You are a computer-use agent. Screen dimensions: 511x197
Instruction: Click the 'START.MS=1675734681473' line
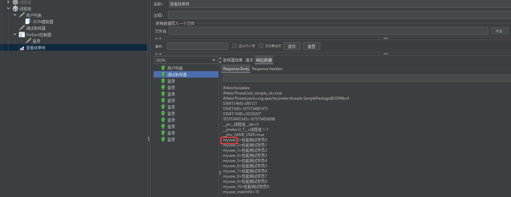[x=245, y=108]
